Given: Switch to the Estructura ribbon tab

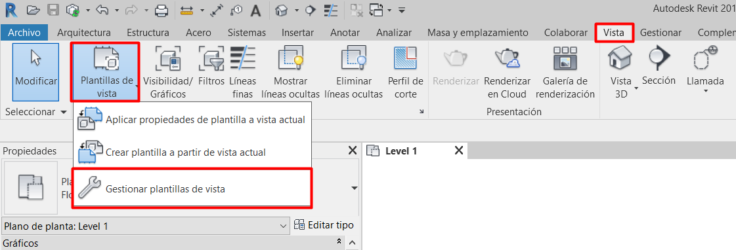Looking at the screenshot, I should (148, 33).
